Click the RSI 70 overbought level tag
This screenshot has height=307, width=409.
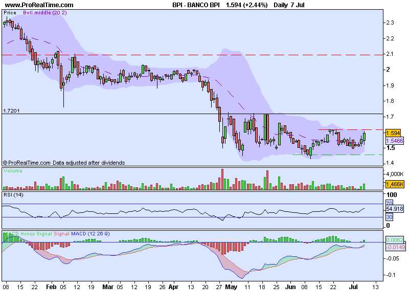389,203
